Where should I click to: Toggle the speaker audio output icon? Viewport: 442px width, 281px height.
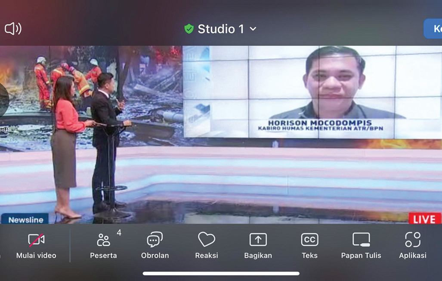click(x=13, y=29)
